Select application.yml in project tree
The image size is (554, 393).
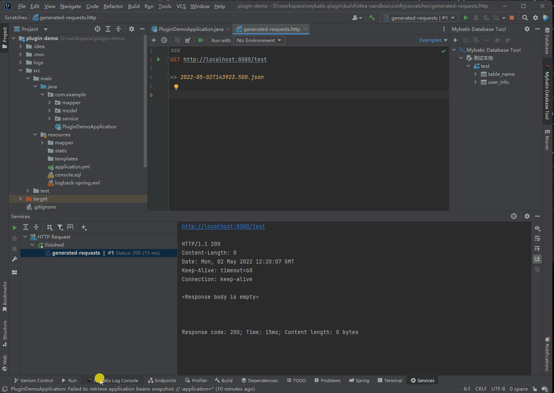[x=72, y=167]
